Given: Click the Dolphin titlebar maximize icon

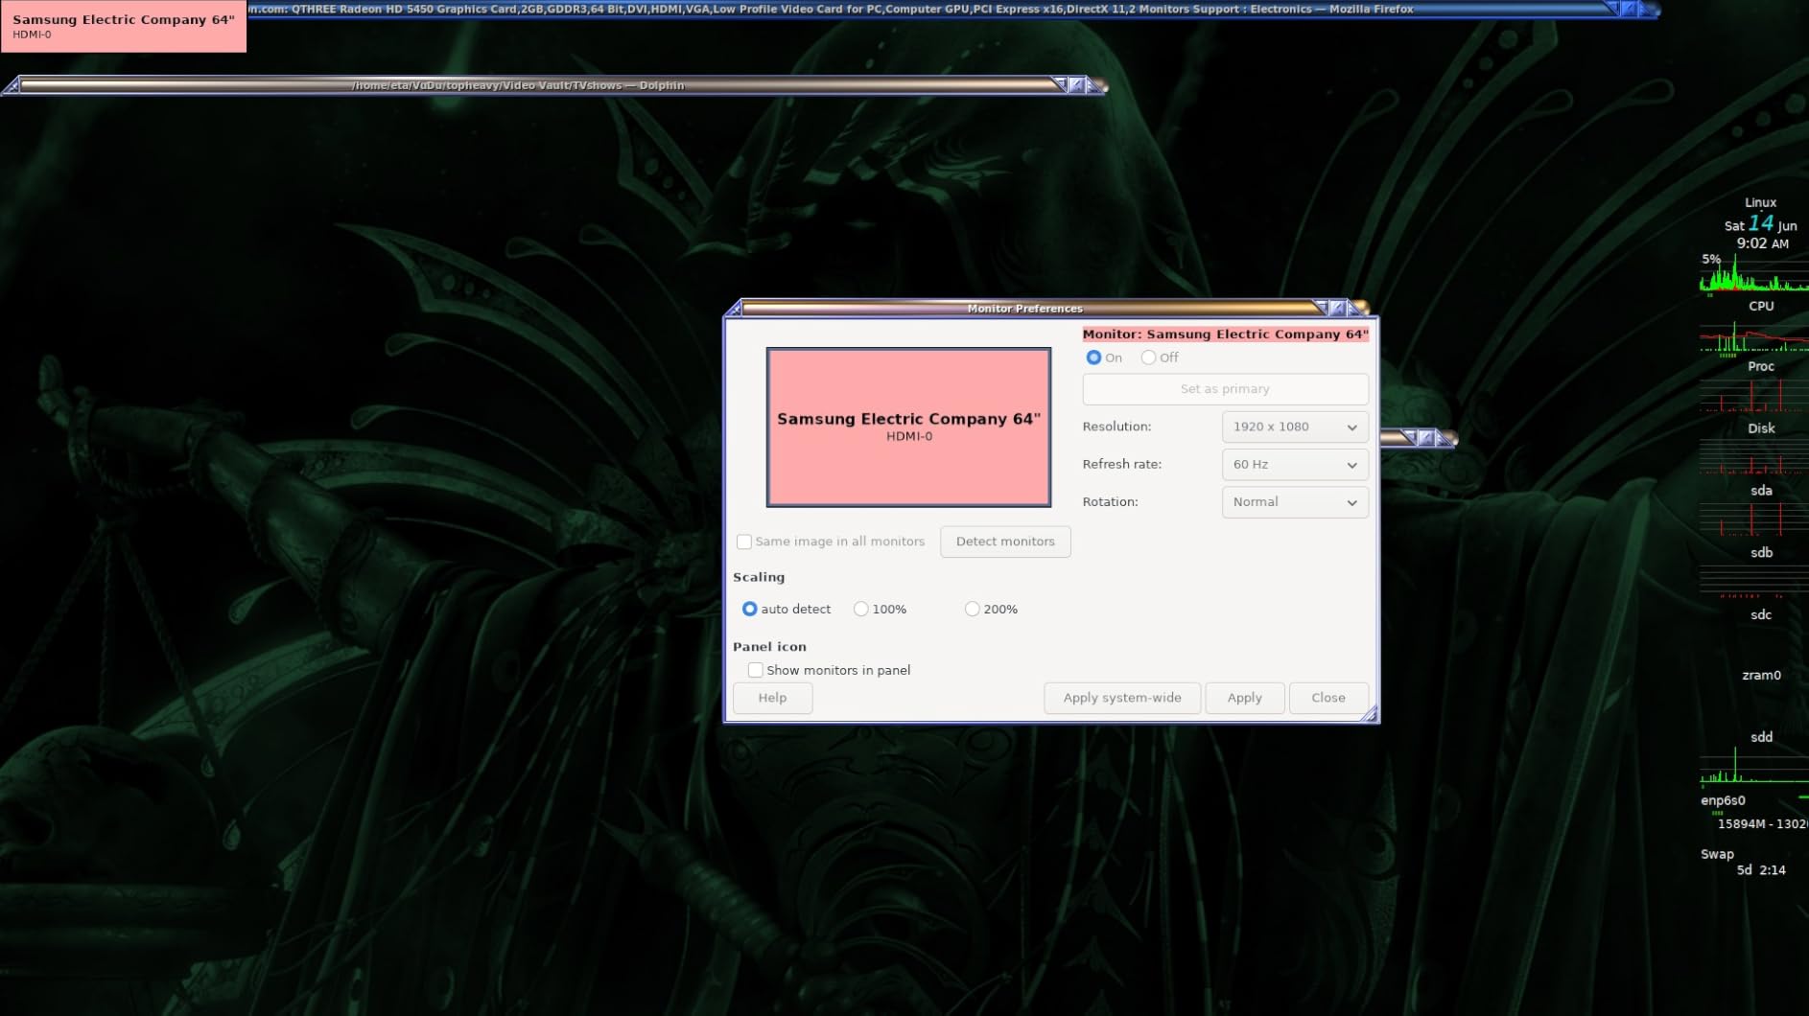Looking at the screenshot, I should (1076, 85).
